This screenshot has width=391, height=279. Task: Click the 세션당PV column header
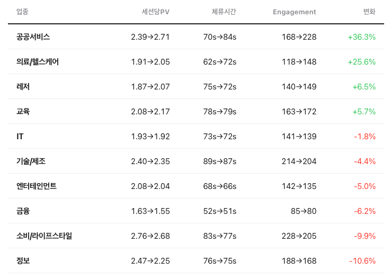click(x=156, y=12)
